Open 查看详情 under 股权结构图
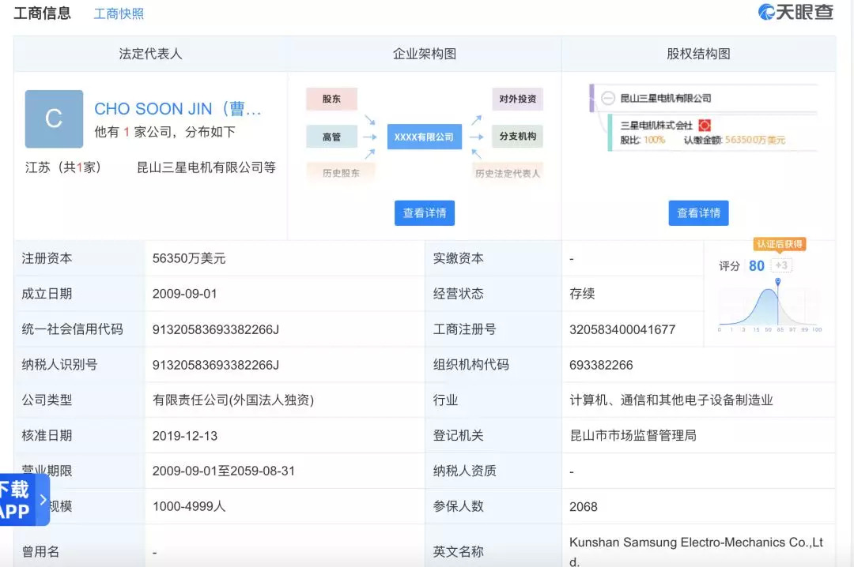 pos(698,213)
